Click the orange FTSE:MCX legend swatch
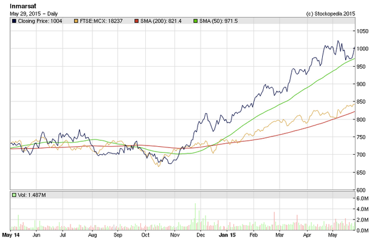 click(76, 21)
